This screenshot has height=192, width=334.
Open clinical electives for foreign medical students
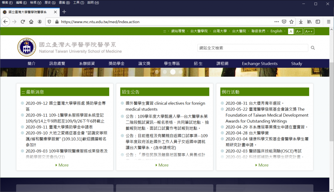coord(165,106)
